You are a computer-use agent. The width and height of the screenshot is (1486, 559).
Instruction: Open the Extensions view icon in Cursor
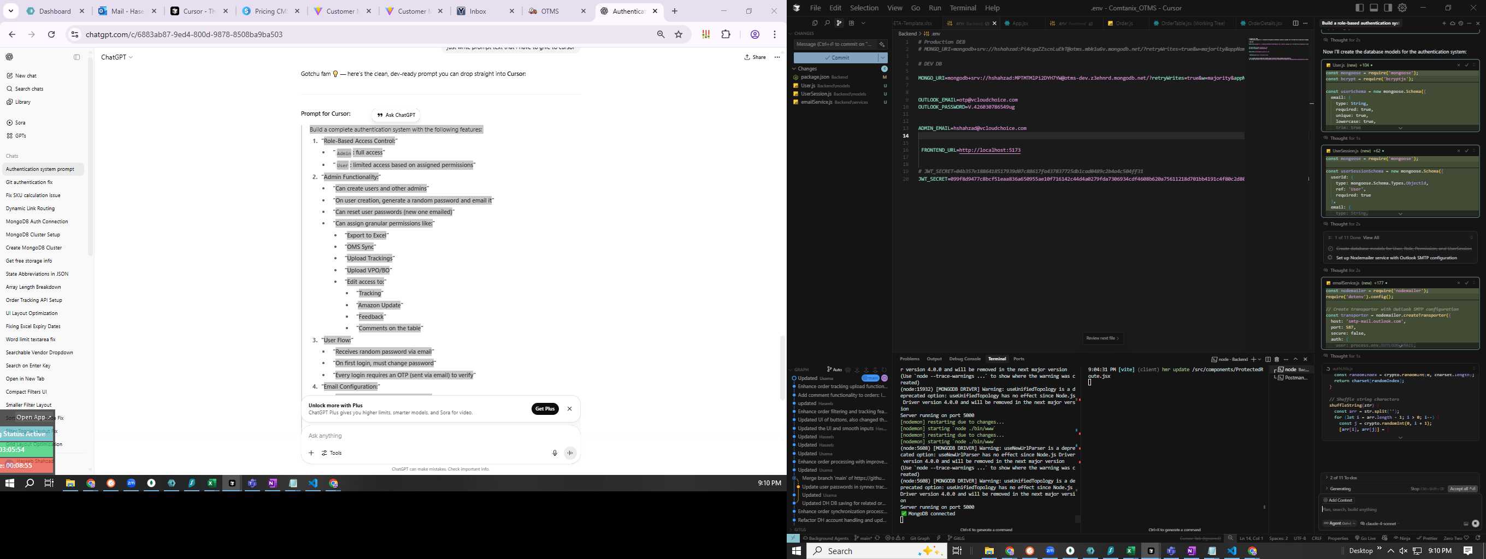(852, 23)
